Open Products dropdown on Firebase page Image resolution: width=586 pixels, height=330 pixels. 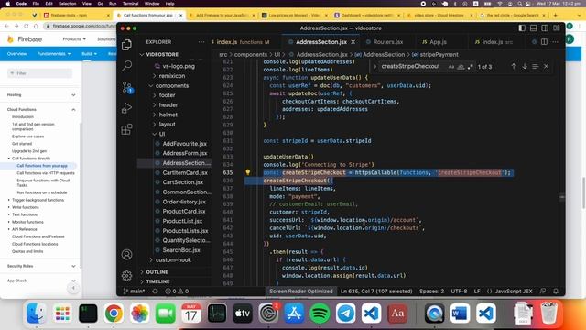point(74,38)
